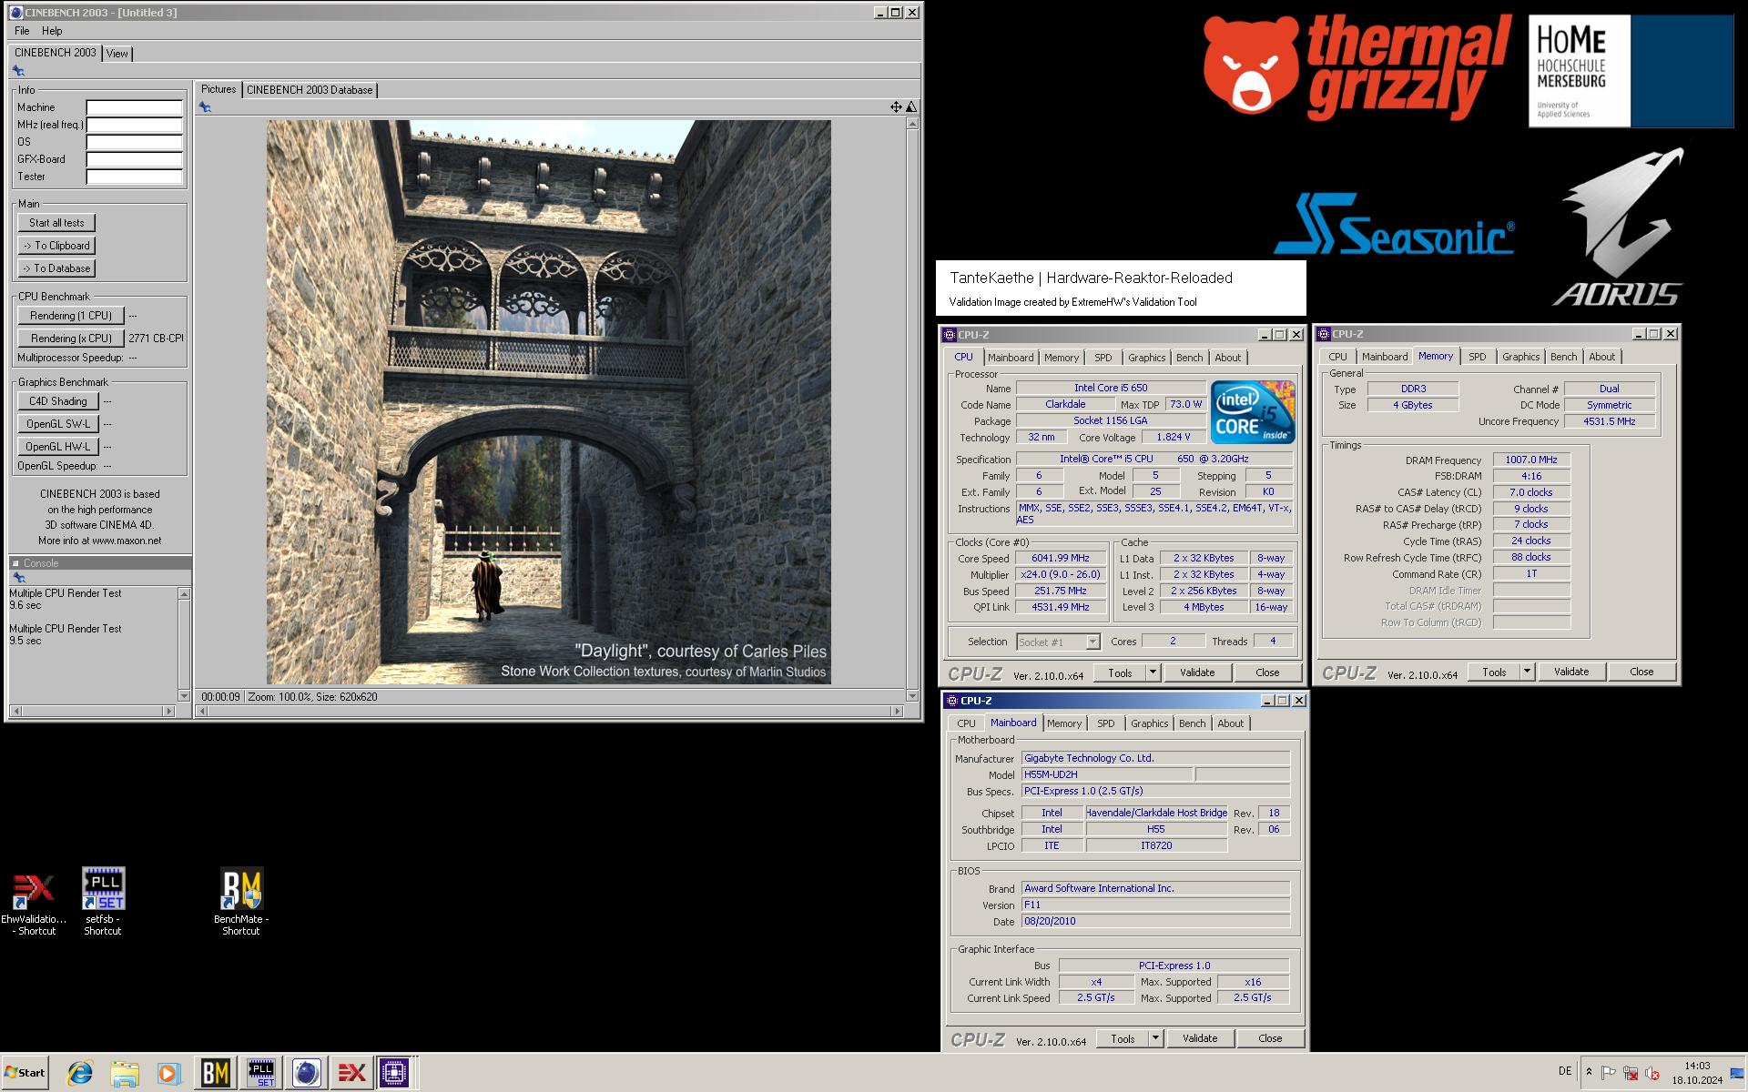Open Tools dropdown arrow in CPU-Z Mainboard window
This screenshot has height=1092, width=1748.
point(1155,1038)
